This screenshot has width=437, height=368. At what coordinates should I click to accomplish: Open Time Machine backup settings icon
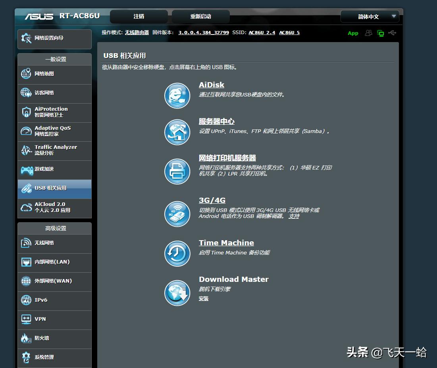click(x=177, y=253)
